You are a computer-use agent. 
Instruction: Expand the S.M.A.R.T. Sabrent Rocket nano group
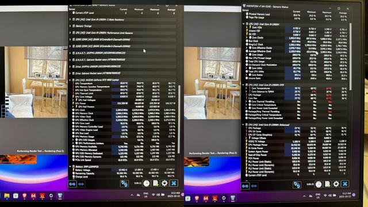[70, 60]
